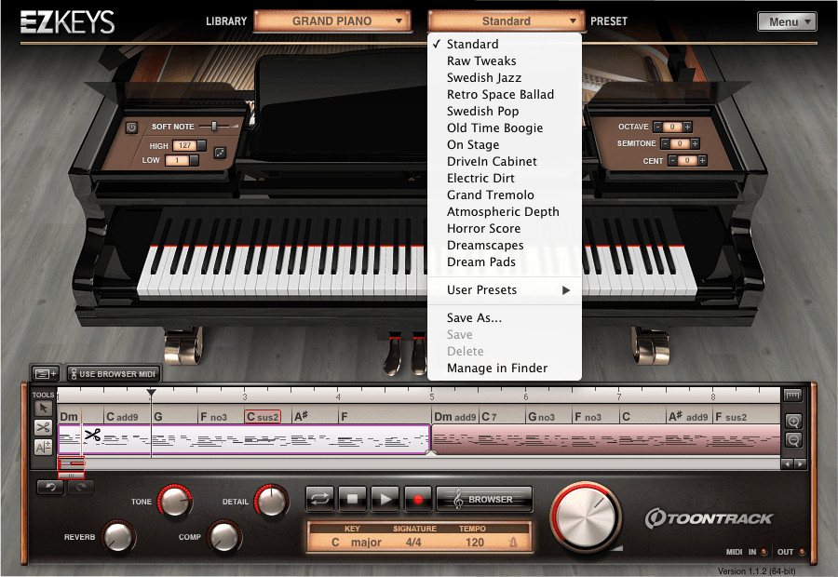Click the metronome icon next to tempo
The height and width of the screenshot is (577, 838).
coord(513,543)
